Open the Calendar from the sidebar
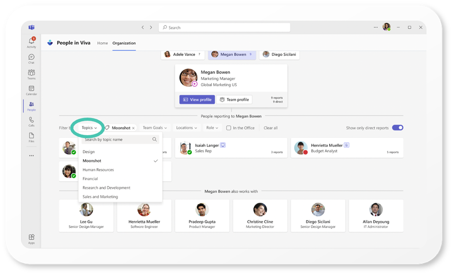The image size is (453, 275). [31, 89]
